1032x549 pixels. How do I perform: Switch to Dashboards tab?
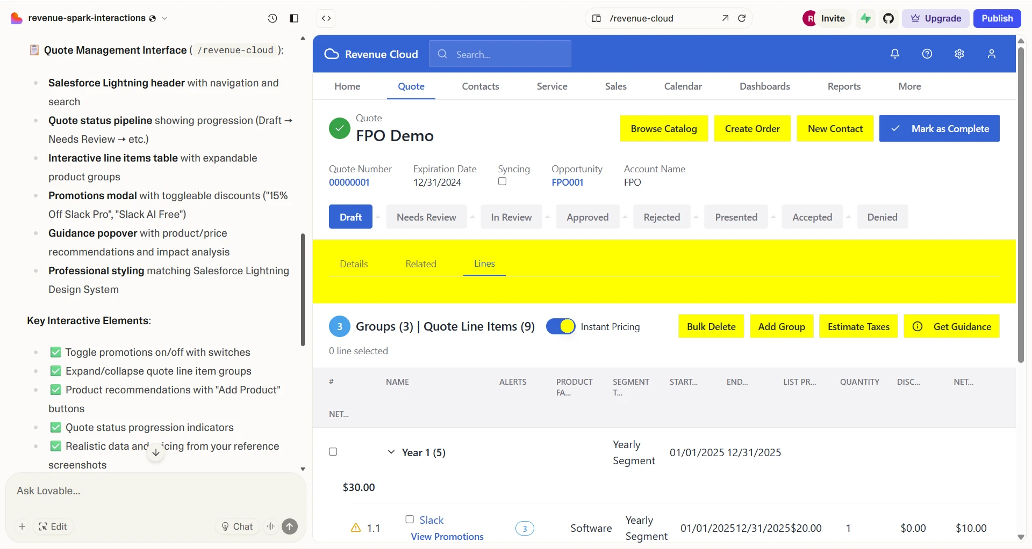click(x=765, y=86)
